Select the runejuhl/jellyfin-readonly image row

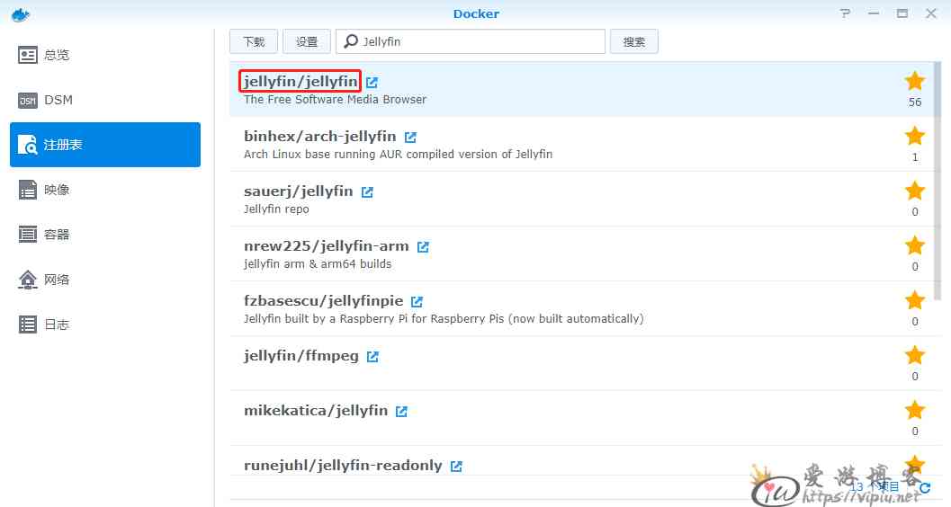(x=582, y=460)
